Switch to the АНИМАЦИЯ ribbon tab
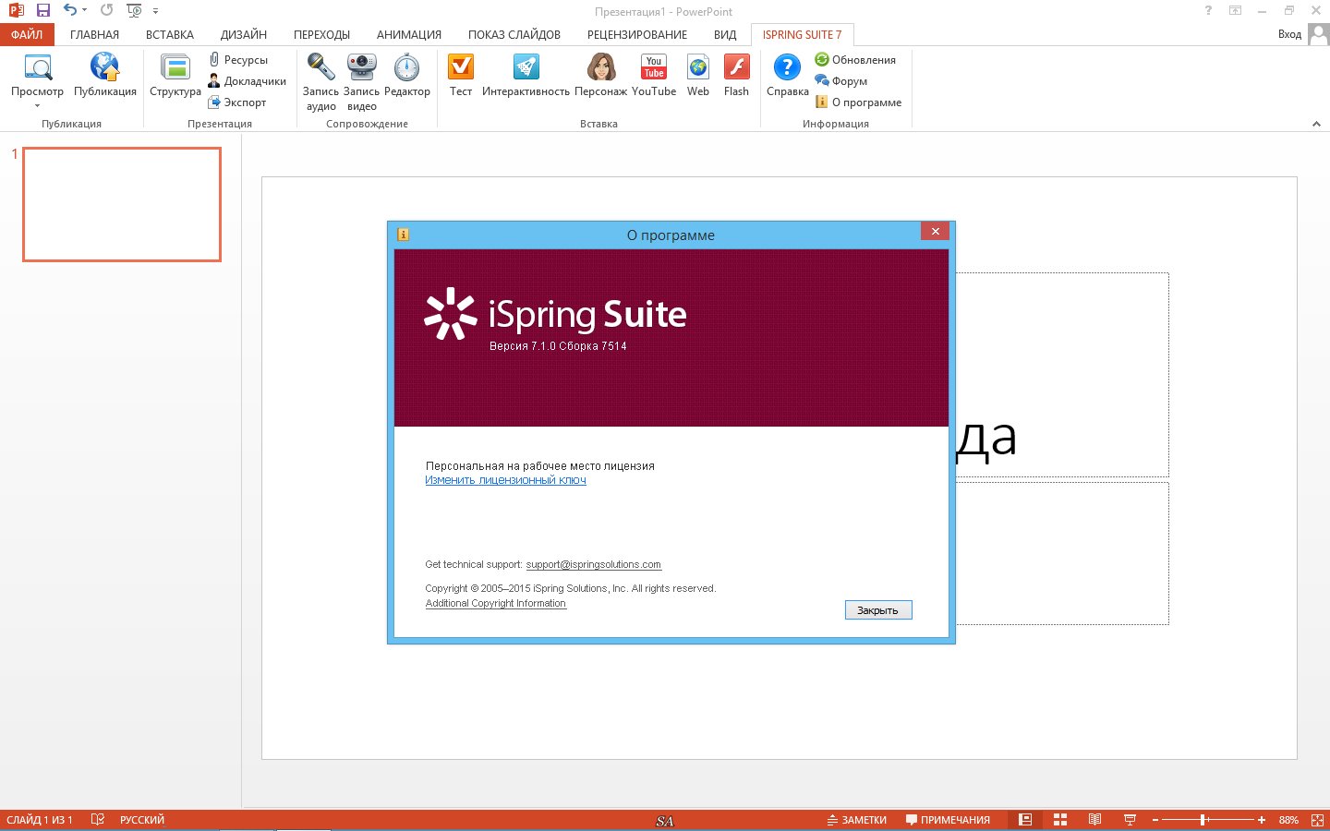Screen dimensions: 1330x831 [408, 35]
